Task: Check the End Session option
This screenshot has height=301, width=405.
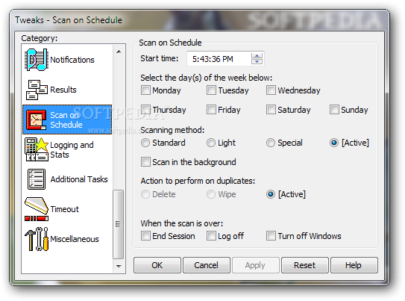Action: (x=145, y=236)
